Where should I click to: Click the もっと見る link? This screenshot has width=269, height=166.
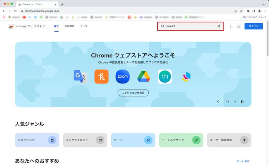pos(243,161)
